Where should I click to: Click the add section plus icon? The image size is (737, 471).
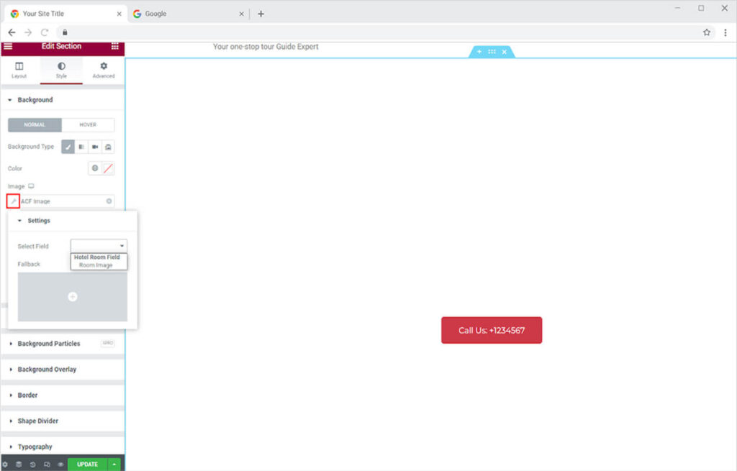click(x=479, y=52)
